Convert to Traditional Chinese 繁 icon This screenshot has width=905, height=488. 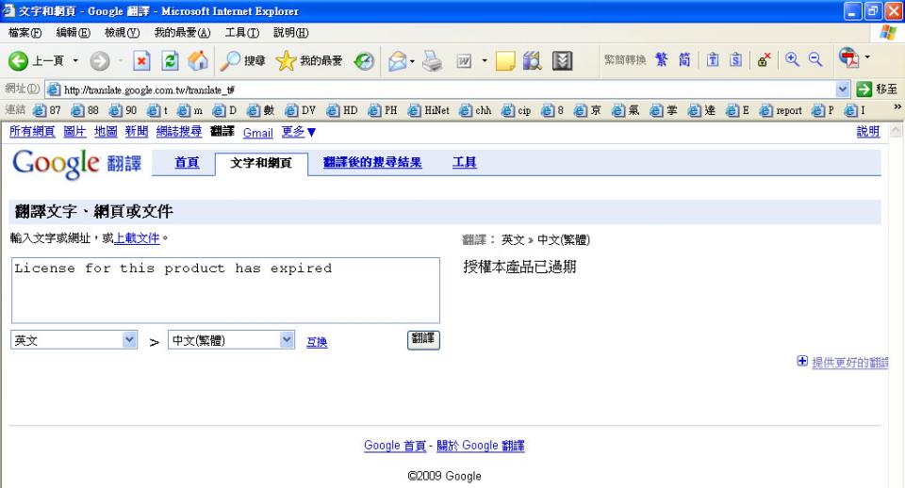(662, 59)
